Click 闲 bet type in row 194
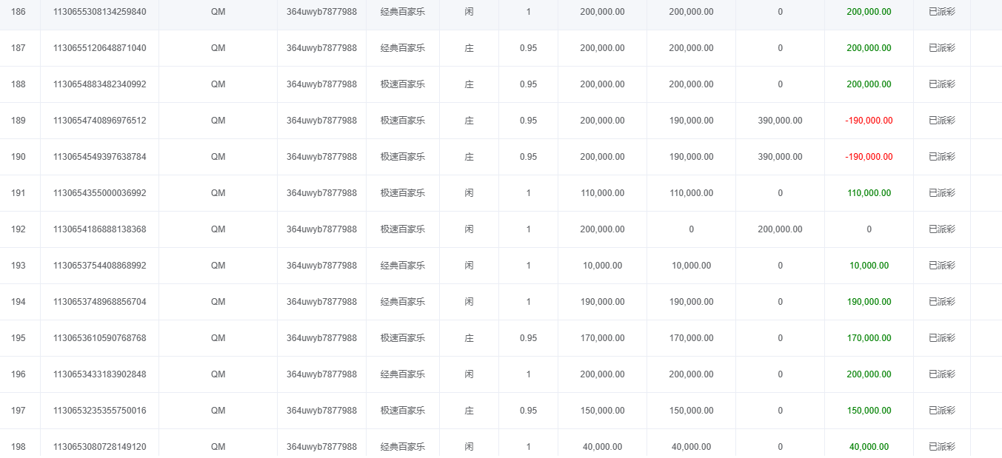1002x458 pixels. pos(469,302)
